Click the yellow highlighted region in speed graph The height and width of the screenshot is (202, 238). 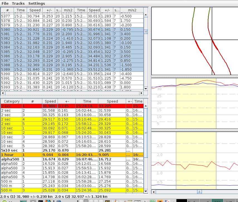coord(196,111)
